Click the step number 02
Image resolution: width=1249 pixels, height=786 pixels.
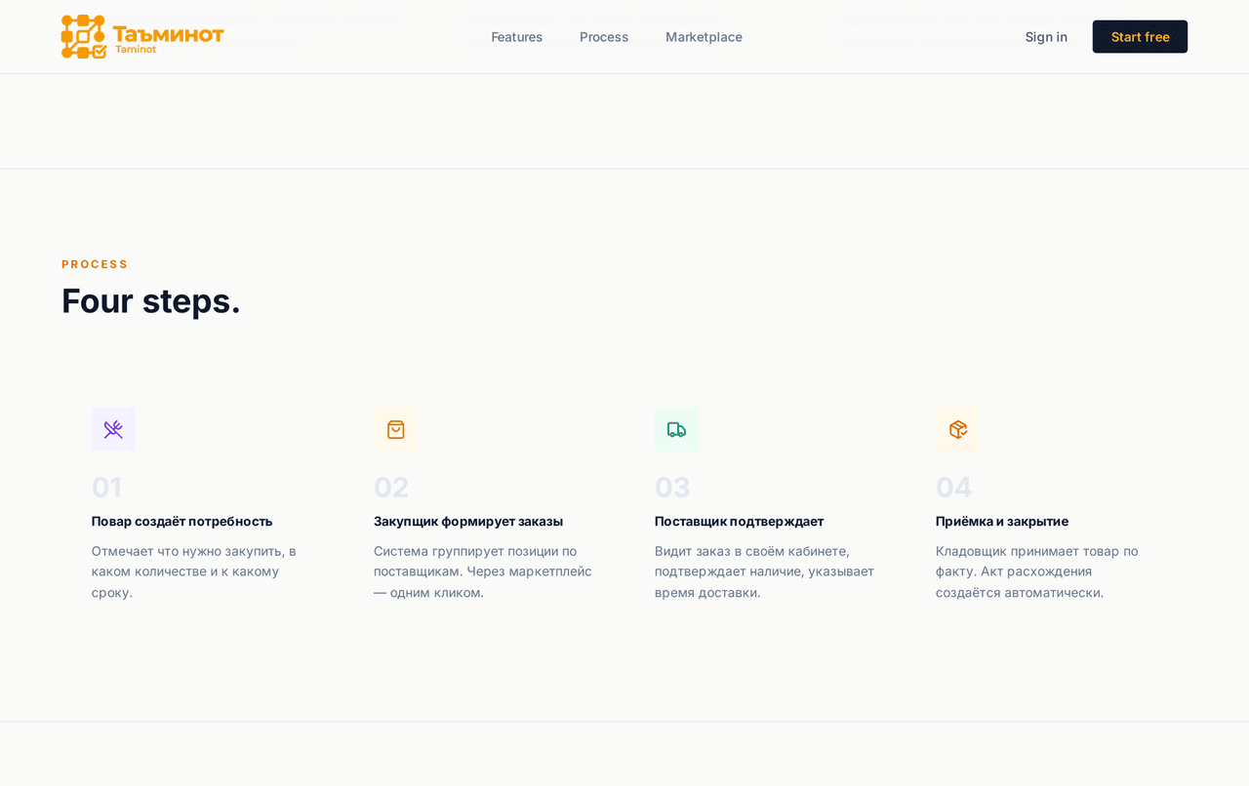click(390, 487)
